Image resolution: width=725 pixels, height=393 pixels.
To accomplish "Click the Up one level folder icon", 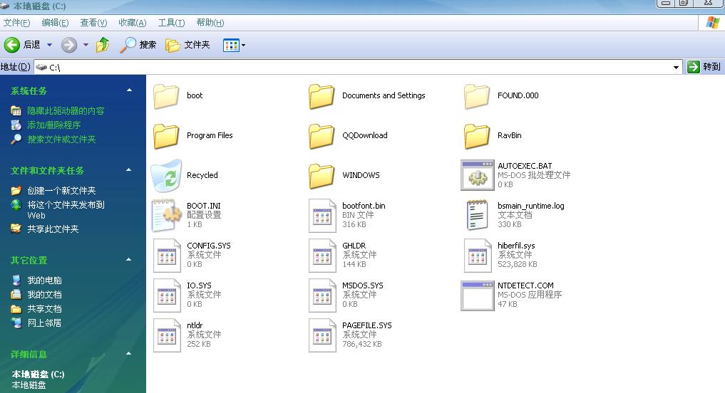I will (103, 45).
